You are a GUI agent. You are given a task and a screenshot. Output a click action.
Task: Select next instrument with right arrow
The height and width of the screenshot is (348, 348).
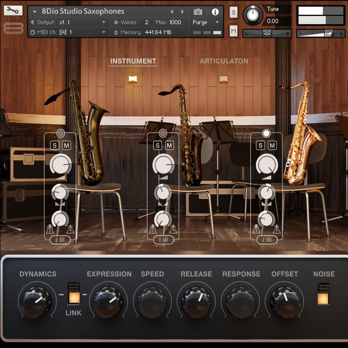click(182, 12)
